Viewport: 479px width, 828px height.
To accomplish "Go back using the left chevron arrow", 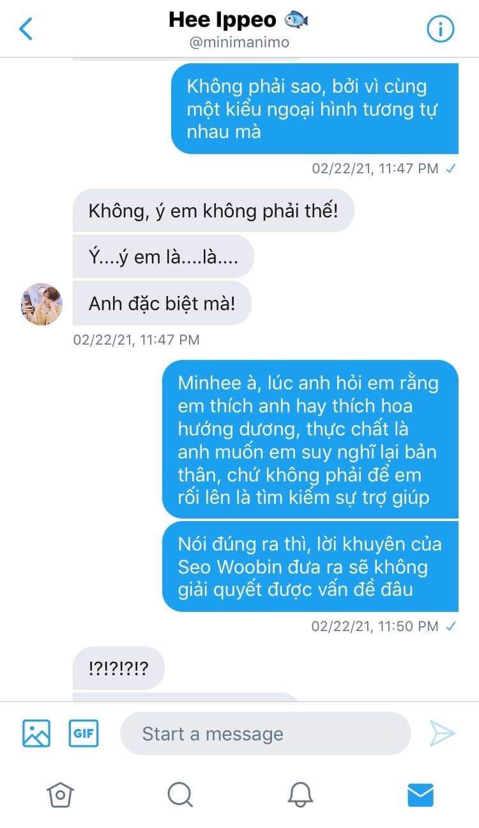I will coord(26,29).
